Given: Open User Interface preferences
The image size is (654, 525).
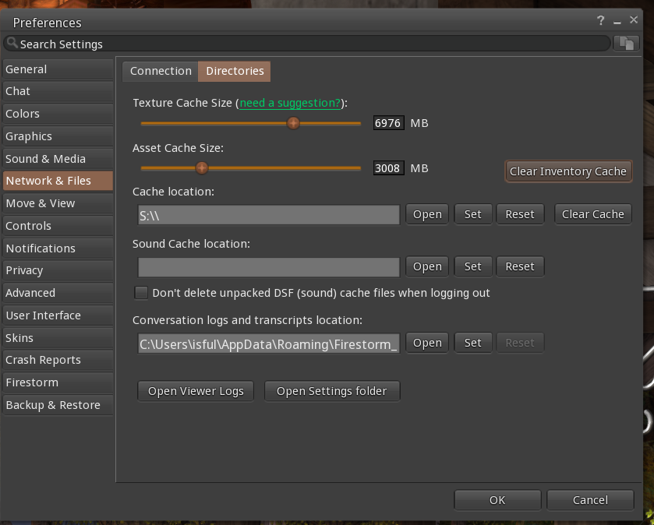Looking at the screenshot, I should [58, 315].
